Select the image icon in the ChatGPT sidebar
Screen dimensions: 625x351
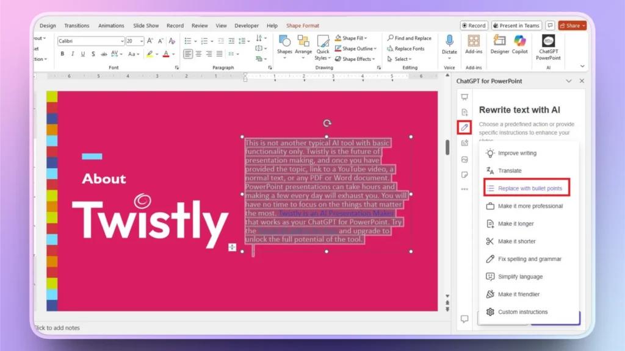(464, 160)
